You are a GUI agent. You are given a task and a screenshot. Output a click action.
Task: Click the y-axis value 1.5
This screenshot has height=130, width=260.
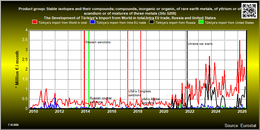click(25, 79)
